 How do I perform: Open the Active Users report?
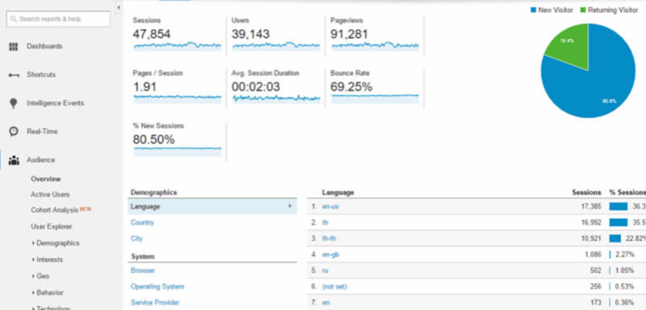click(50, 194)
